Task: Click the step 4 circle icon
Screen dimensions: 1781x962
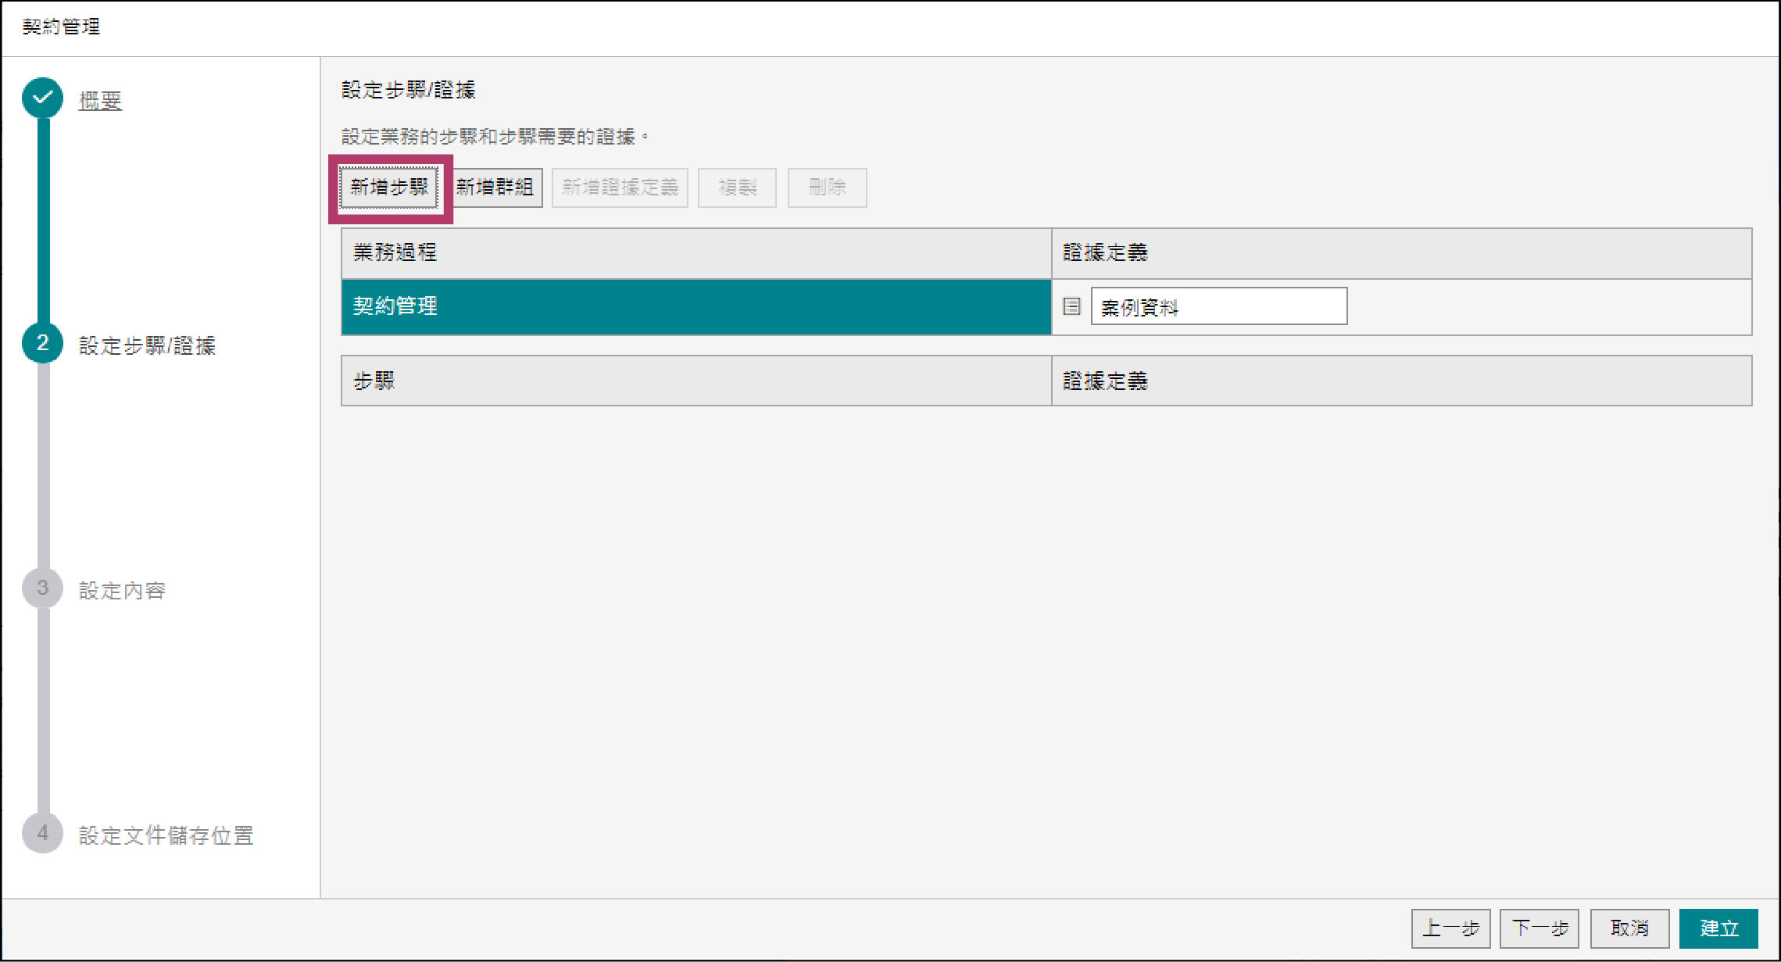Action: [x=43, y=834]
